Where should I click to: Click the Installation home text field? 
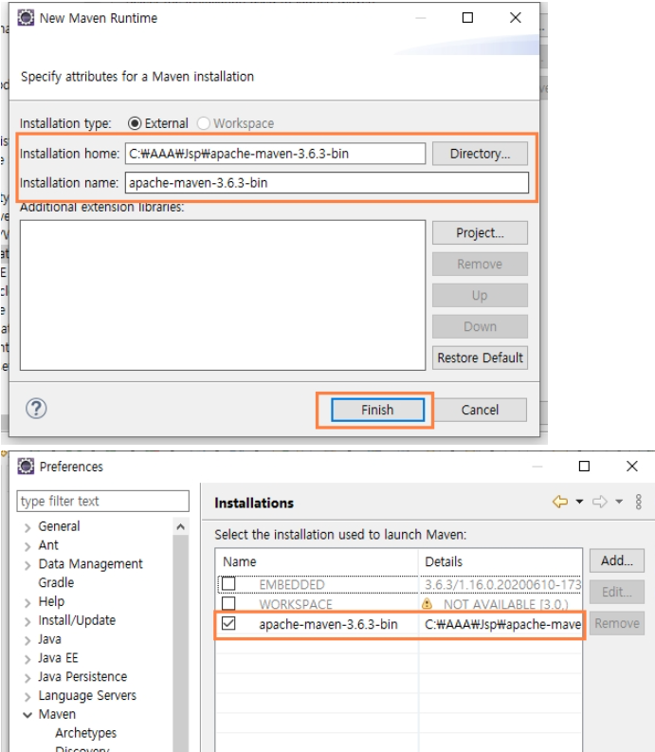pos(275,154)
